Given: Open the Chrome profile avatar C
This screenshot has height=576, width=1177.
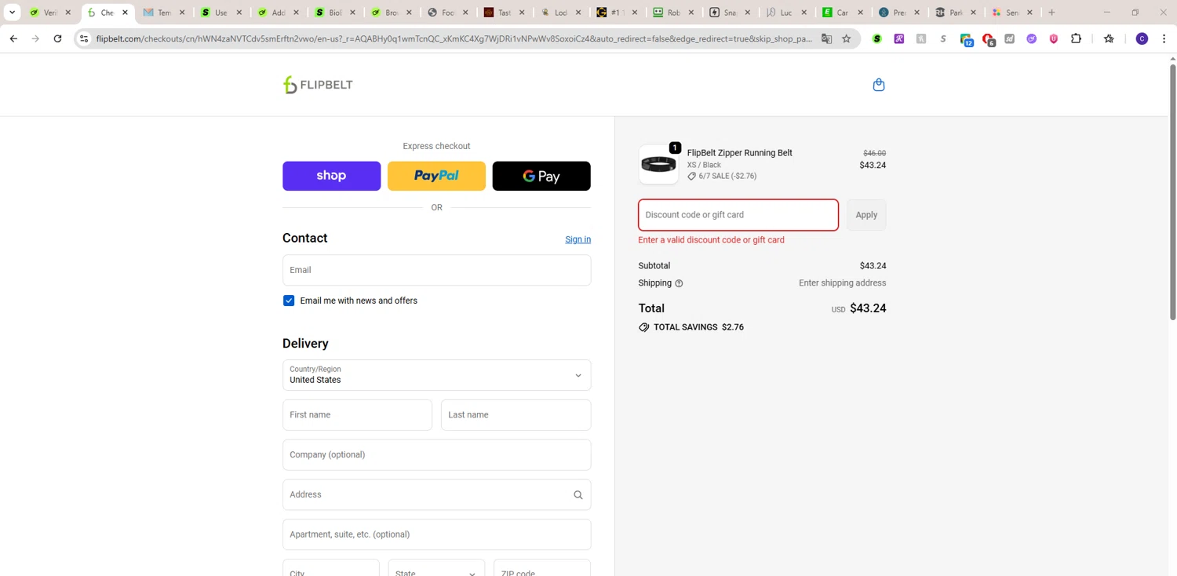Looking at the screenshot, I should (1142, 38).
